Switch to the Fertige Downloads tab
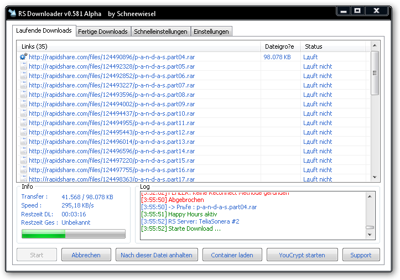 point(103,32)
